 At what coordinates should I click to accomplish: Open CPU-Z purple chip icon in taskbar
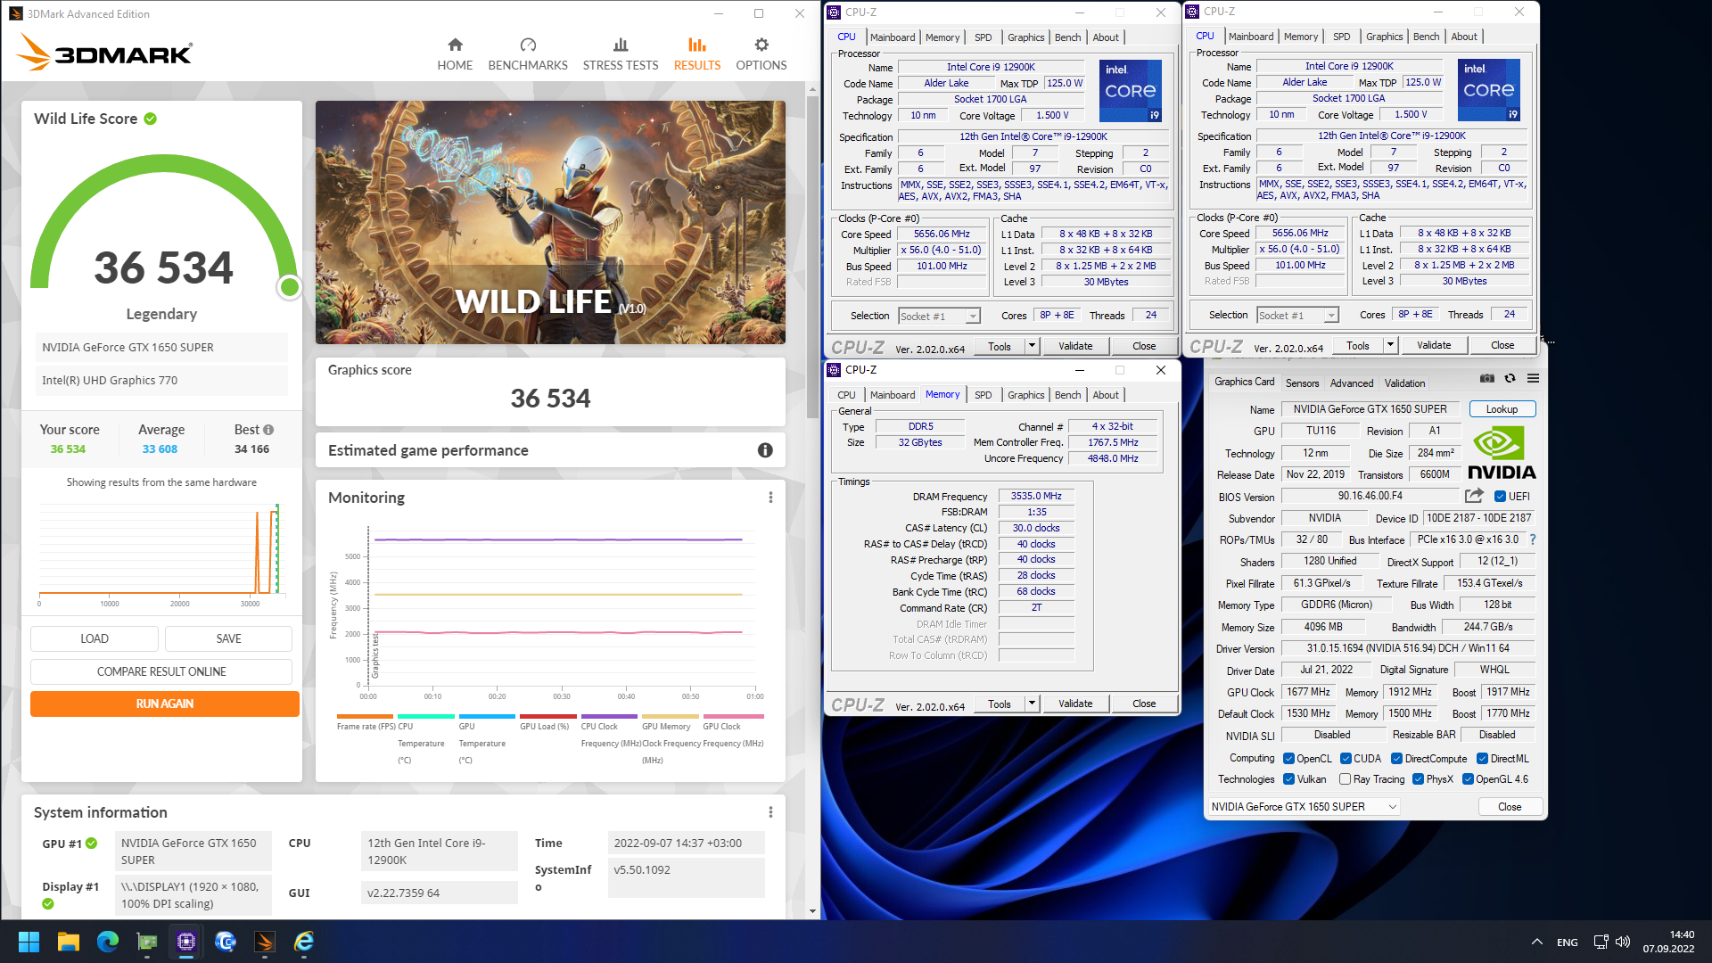click(x=186, y=942)
